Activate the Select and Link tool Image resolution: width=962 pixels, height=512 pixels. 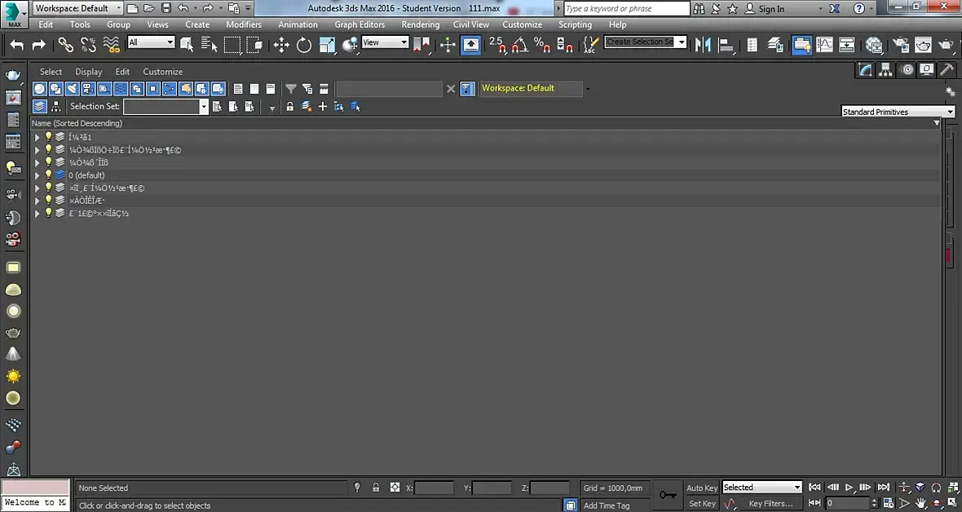66,45
